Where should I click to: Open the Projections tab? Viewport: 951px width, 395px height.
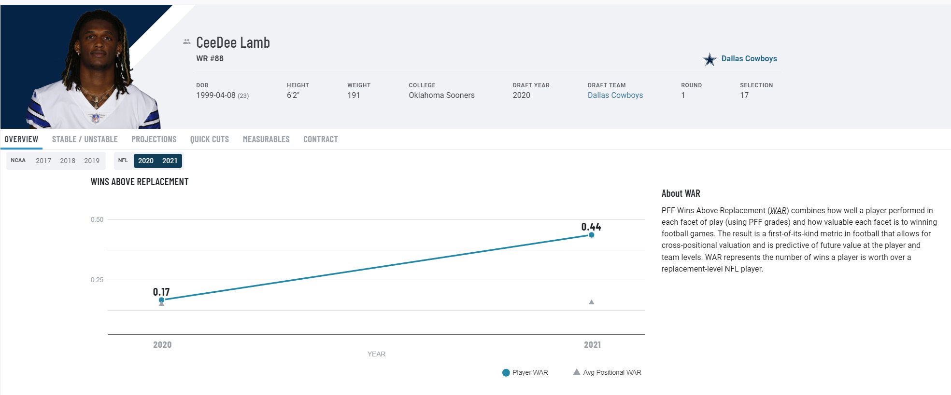click(154, 139)
